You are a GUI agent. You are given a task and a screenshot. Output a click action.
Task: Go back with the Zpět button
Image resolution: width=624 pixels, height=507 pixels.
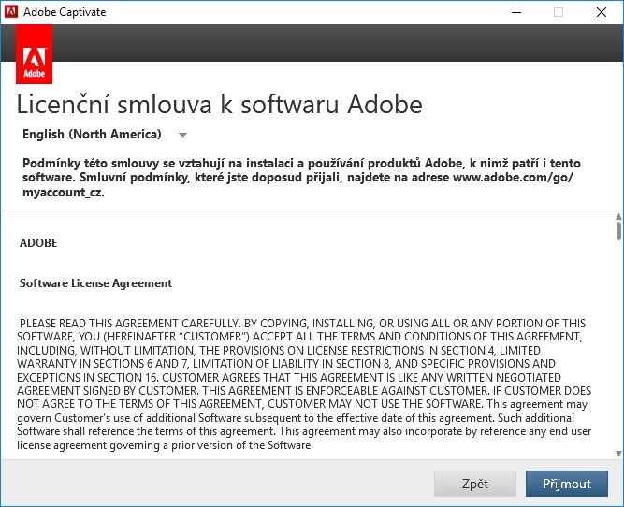pos(474,484)
